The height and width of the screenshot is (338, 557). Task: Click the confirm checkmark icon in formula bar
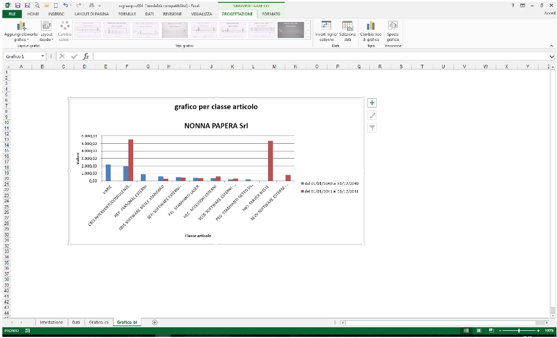point(74,56)
